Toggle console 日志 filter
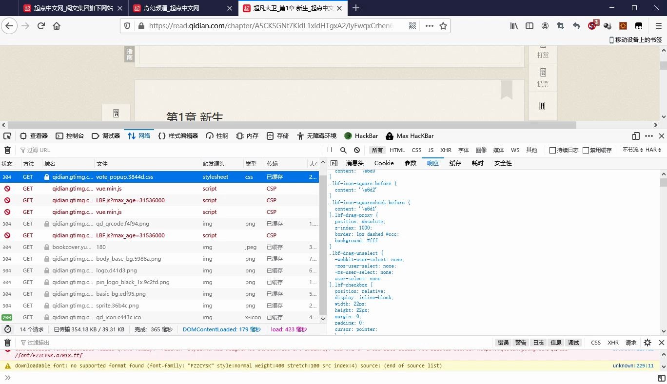 pos(538,343)
